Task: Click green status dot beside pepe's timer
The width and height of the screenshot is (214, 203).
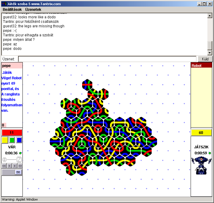Action: coord(20,153)
